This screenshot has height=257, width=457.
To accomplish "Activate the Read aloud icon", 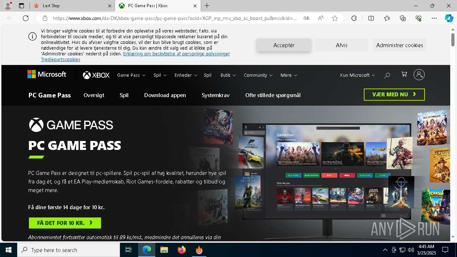I will 321,18.
